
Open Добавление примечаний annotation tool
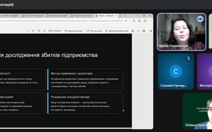tap(117, 31)
